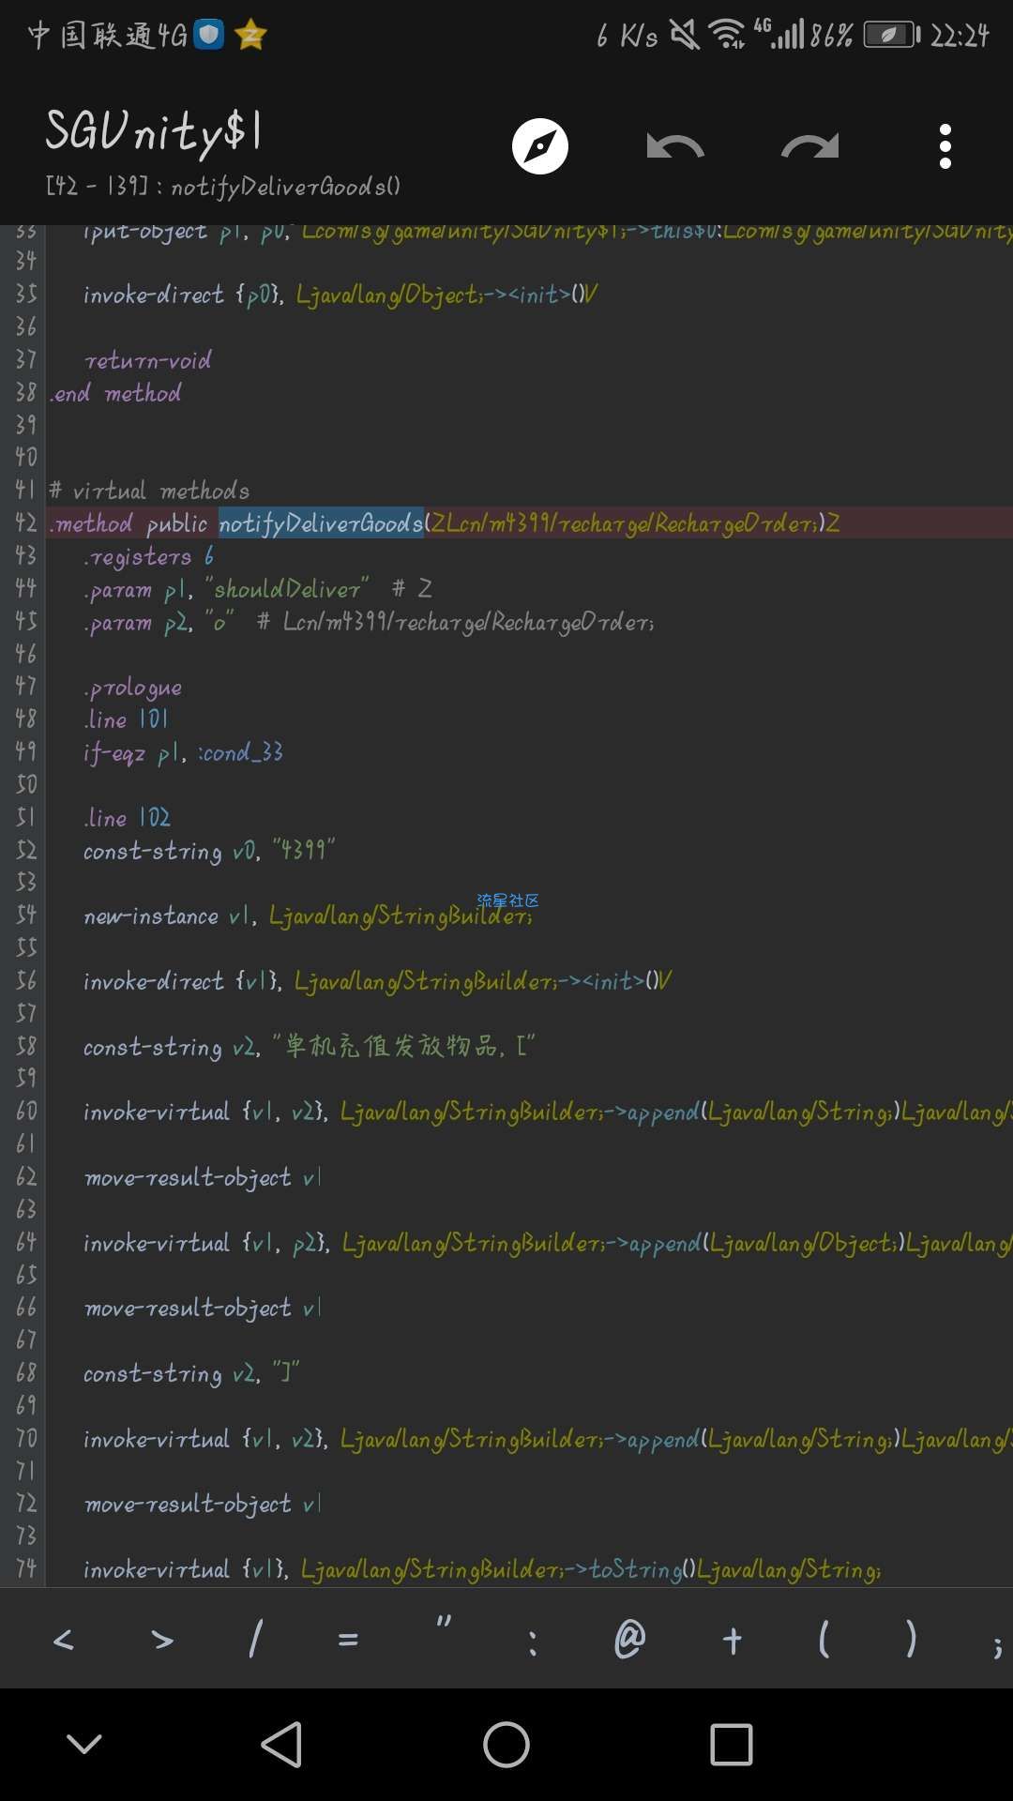This screenshot has height=1801, width=1013.
Task: Insert the greater-than symbol key
Action: (162, 1640)
